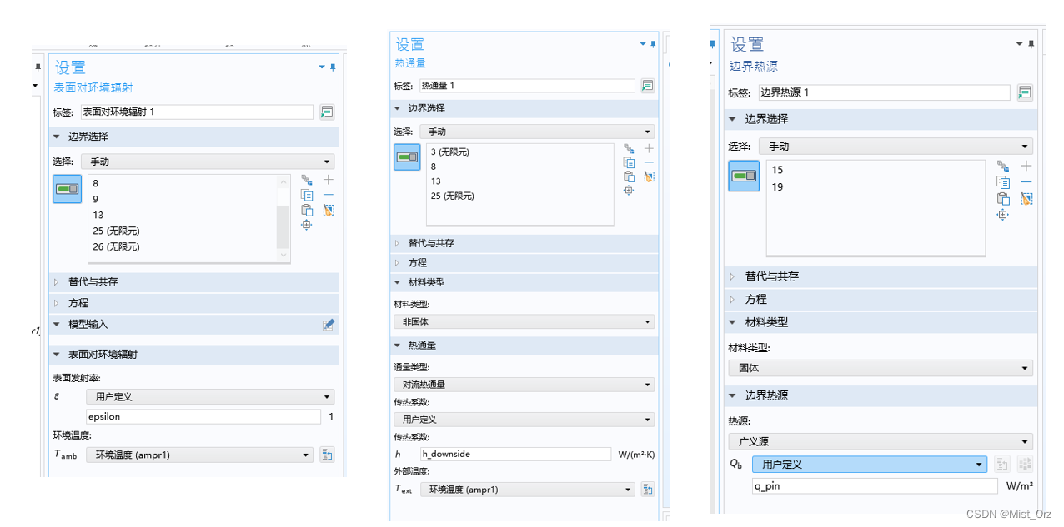Image resolution: width=1064 pixels, height=527 pixels.
Task: Click the 热通量 link below the 设置 title
Action: (x=411, y=63)
